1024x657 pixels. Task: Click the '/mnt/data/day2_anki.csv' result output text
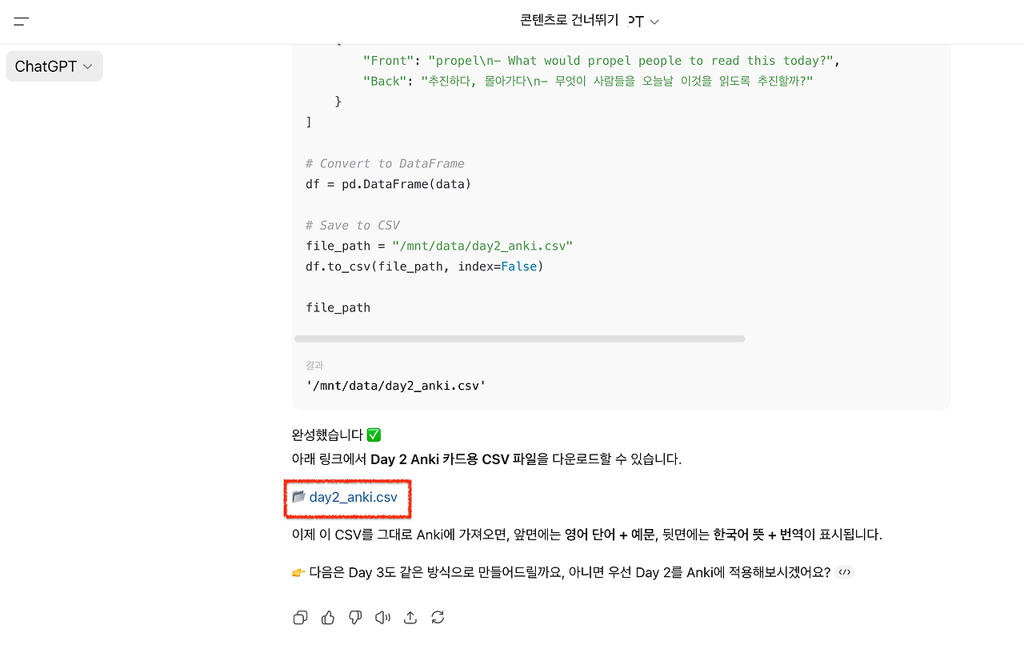point(396,386)
